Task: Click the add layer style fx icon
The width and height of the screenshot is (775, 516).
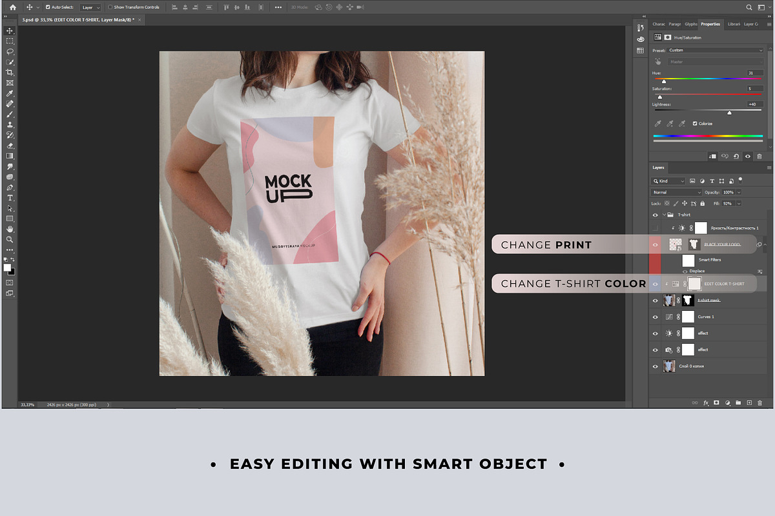Action: 706,402
